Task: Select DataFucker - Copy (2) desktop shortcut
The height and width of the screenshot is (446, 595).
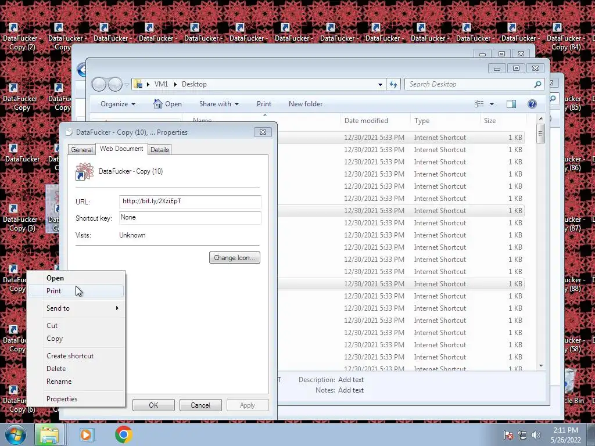Action: (21, 37)
